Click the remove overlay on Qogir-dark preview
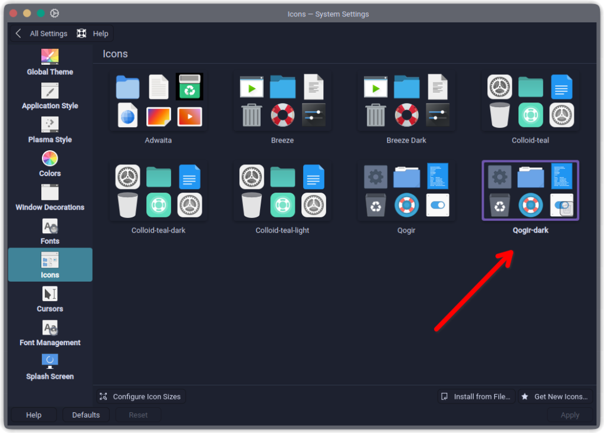This screenshot has height=433, width=604. [566, 209]
